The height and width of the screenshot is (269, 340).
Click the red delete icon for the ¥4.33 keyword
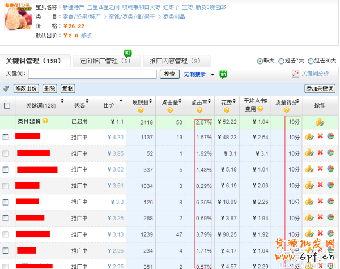320,136
